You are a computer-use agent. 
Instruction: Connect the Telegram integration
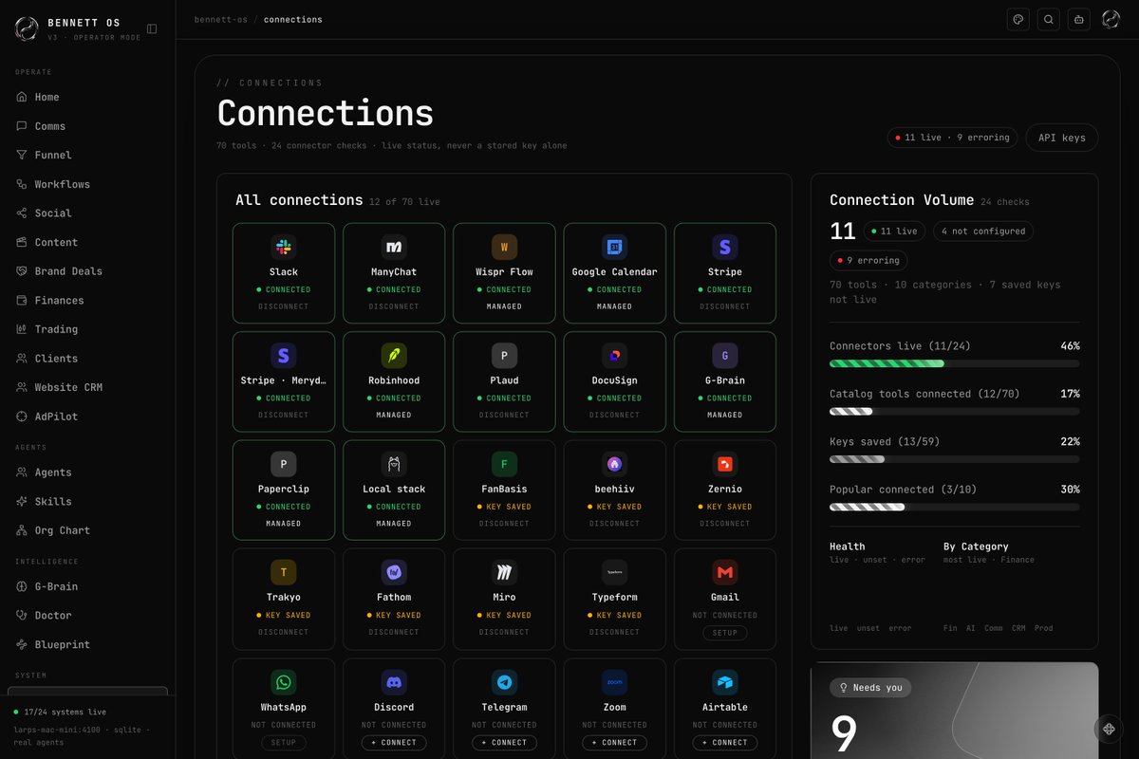504,743
